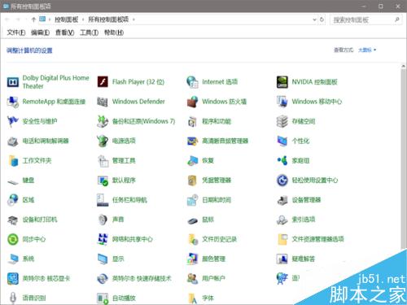Open the 管理工具 link

click(x=124, y=160)
